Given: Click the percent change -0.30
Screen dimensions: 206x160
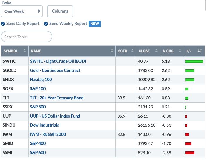Looking at the screenshot, I should point(166,116).
